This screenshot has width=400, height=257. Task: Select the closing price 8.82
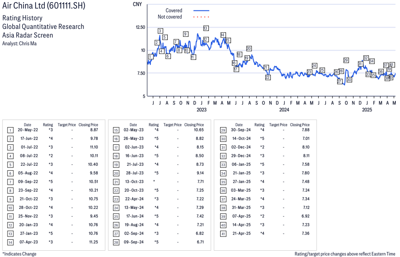tap(200, 139)
